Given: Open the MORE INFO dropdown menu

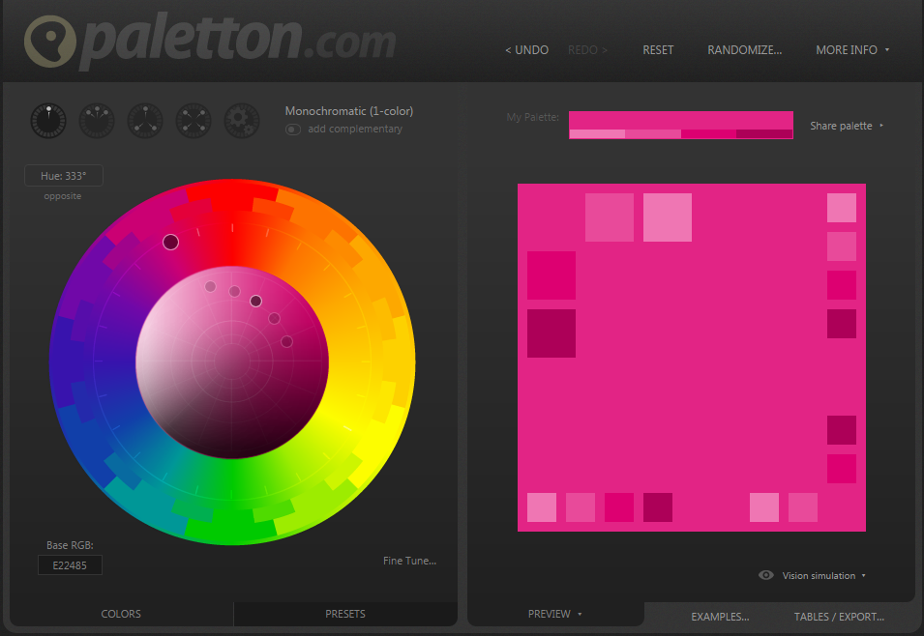Looking at the screenshot, I should pos(852,50).
